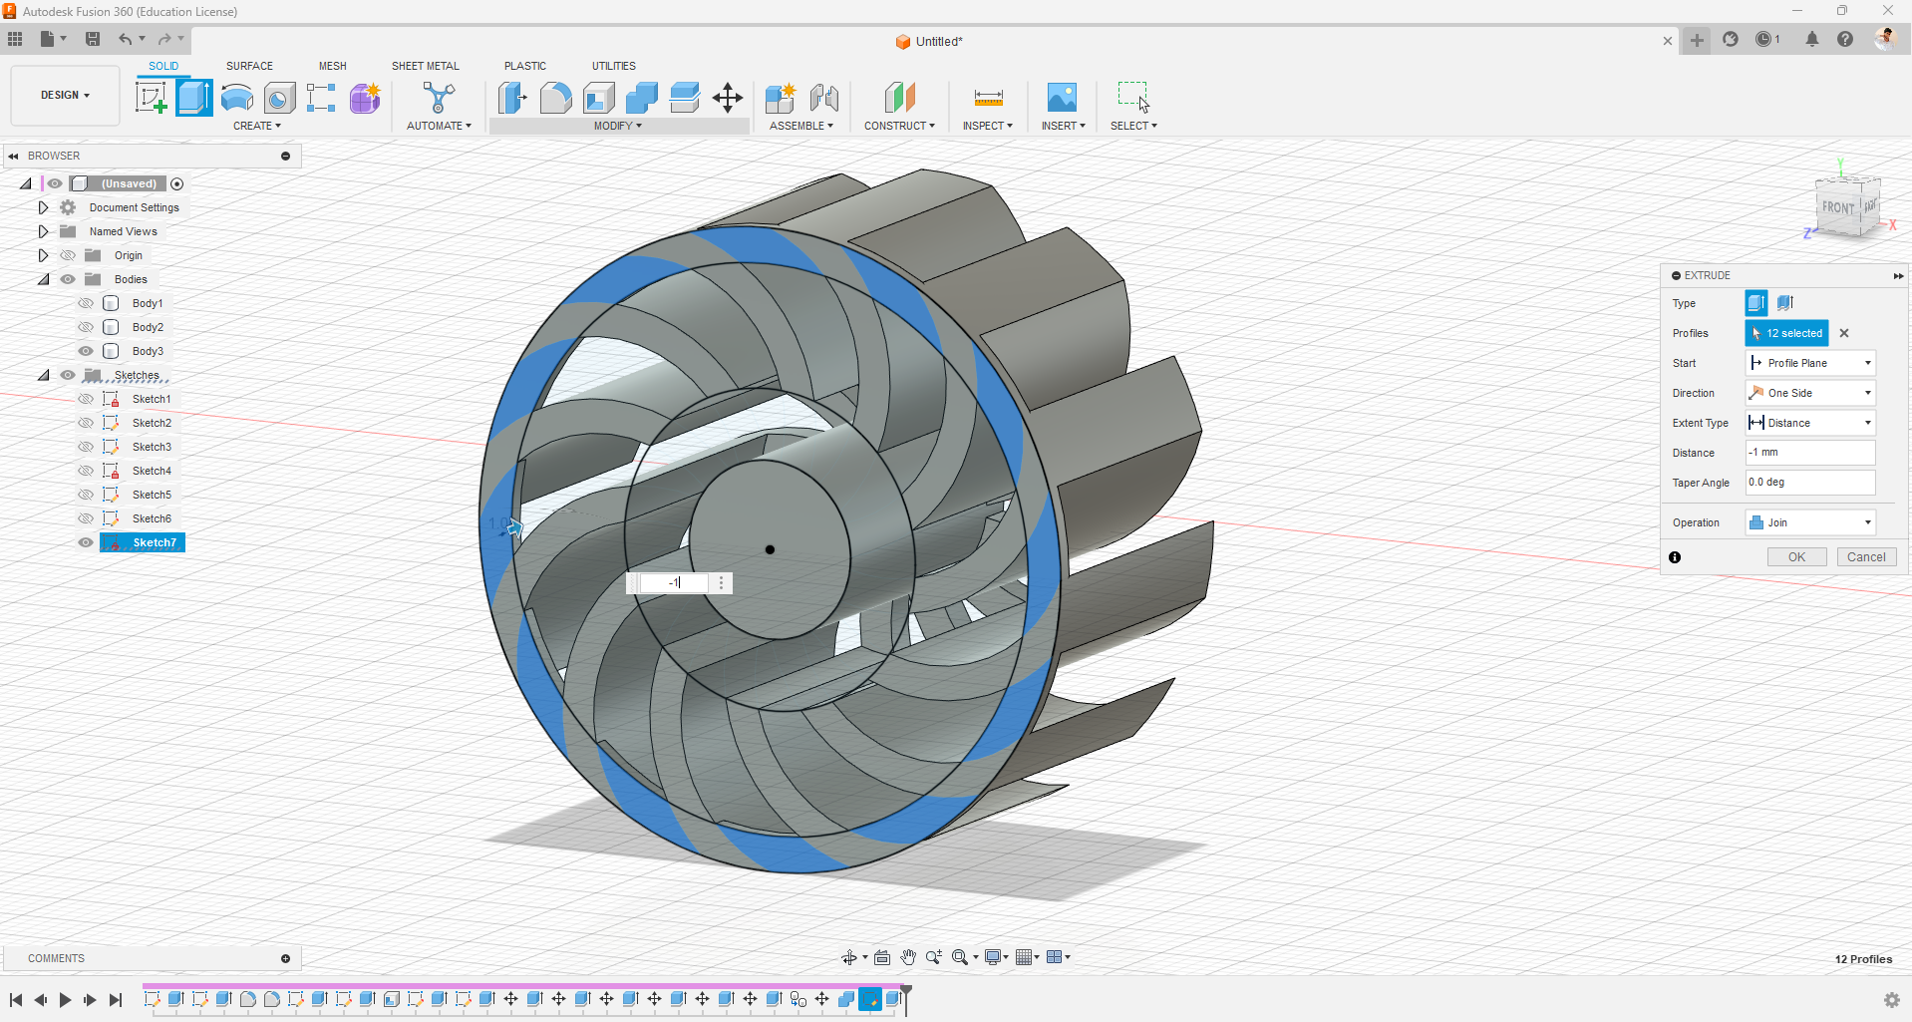The height and width of the screenshot is (1022, 1912).
Task: Switch to the SURFACE tab
Action: coord(249,66)
